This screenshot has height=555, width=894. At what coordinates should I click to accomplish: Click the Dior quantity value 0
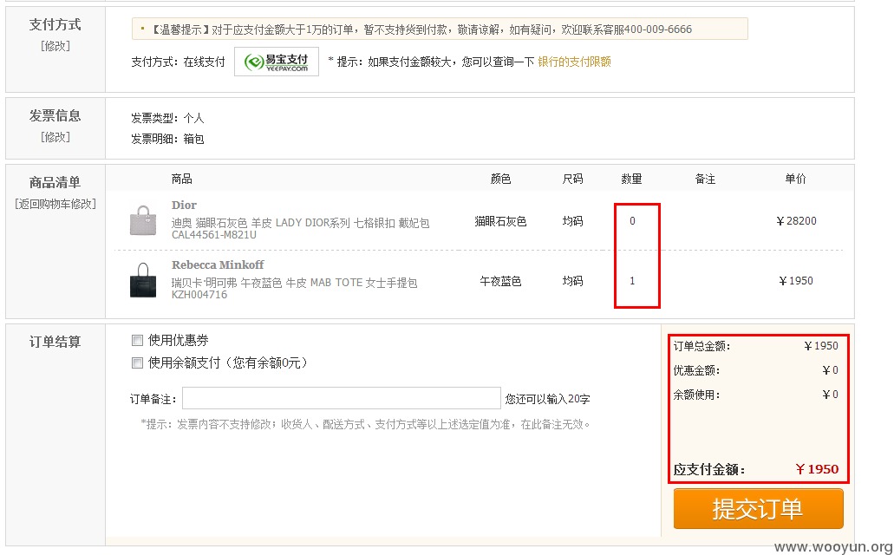point(632,221)
